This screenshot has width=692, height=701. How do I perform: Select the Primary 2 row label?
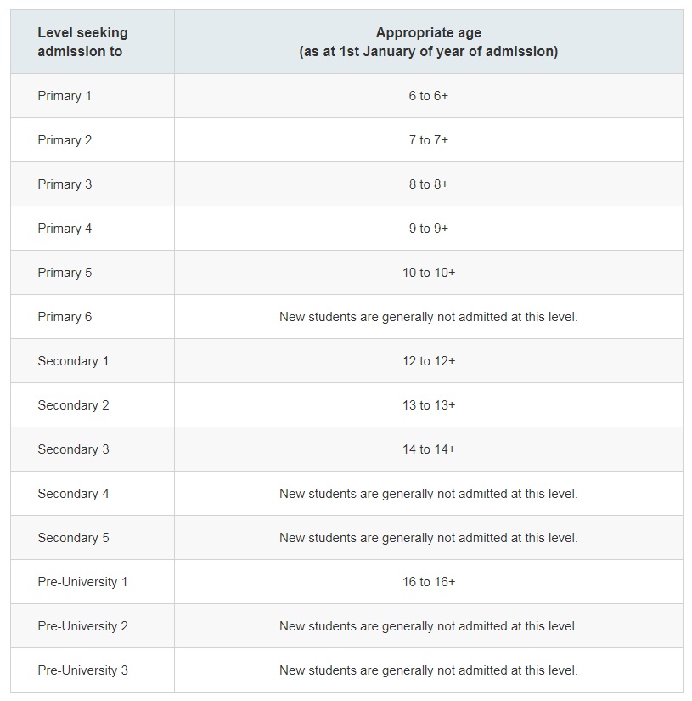[x=65, y=140]
